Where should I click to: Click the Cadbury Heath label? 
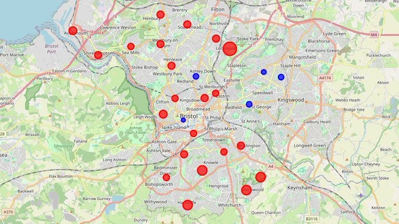pyautogui.click(x=317, y=122)
